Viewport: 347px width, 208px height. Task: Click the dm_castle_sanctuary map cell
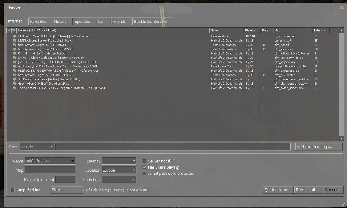click(289, 88)
